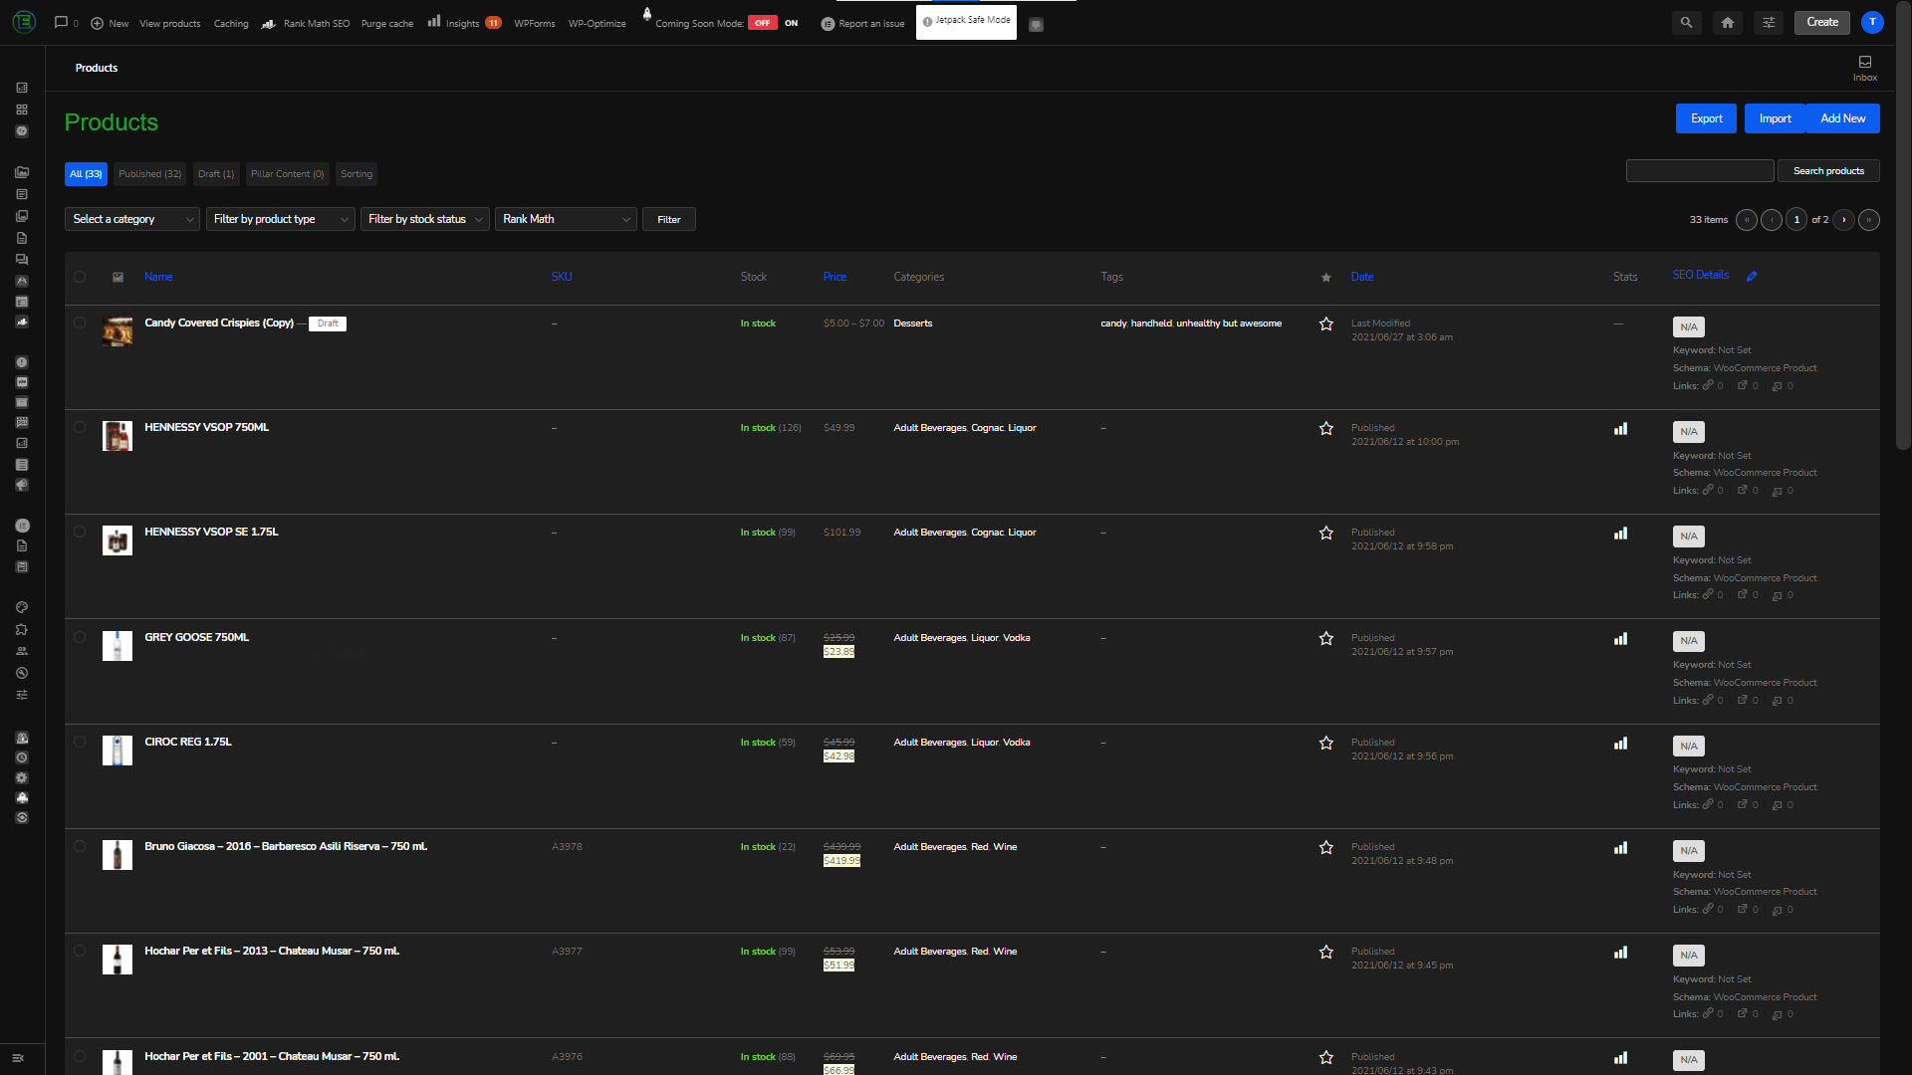Click the featured star column header
The width and height of the screenshot is (1912, 1075).
click(1325, 278)
